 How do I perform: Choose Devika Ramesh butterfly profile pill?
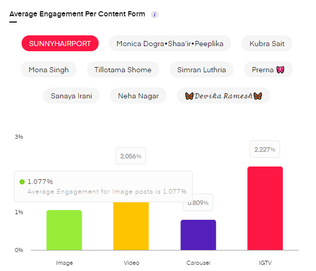coord(224,95)
